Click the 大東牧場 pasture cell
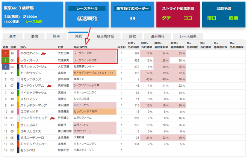 (95, 137)
